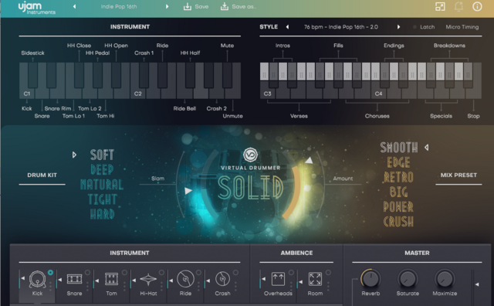Select the Soft drum kit
This screenshot has height=306, width=494.
(x=102, y=155)
